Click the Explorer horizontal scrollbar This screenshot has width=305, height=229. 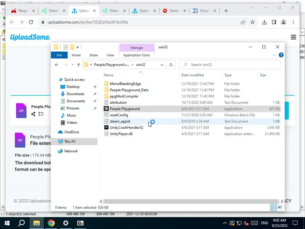pyautogui.click(x=191, y=201)
